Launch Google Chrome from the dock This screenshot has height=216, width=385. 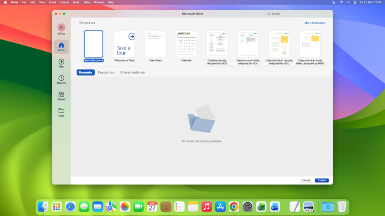234,206
